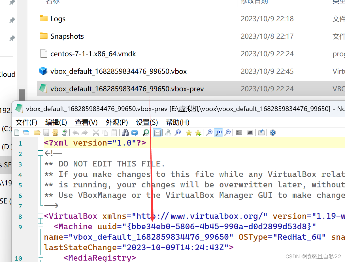This screenshot has width=345, height=262.
Task: Click the Undo arrow icon
Action: 76,133
